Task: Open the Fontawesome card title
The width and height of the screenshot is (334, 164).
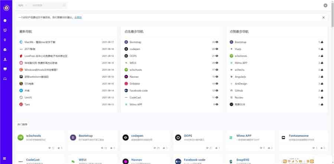Action: 299,136
